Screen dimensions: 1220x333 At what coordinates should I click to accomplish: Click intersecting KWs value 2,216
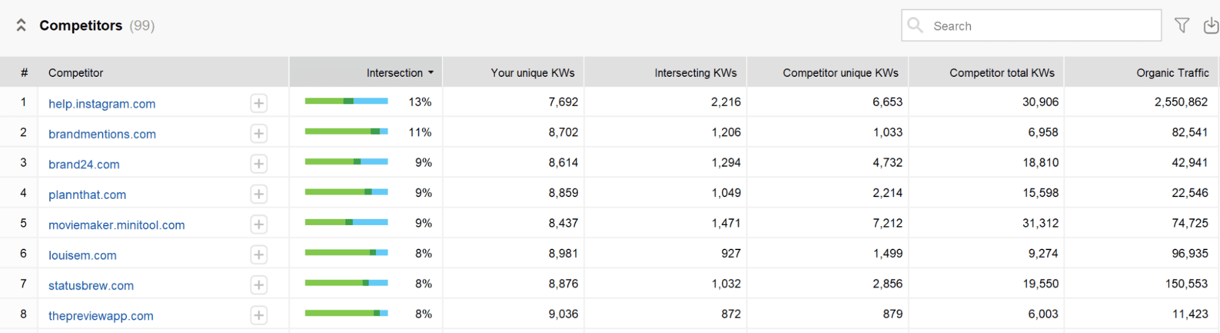point(726,102)
